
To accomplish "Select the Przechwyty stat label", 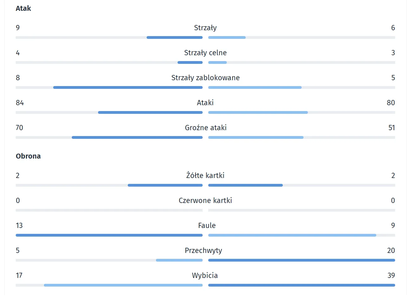I will [x=203, y=250].
